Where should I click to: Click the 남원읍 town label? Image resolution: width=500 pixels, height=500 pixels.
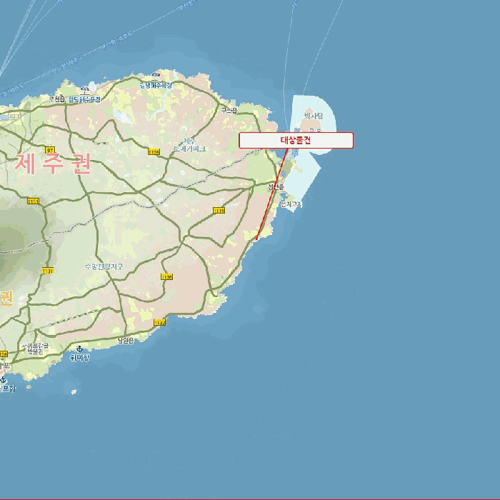pyautogui.click(x=126, y=341)
